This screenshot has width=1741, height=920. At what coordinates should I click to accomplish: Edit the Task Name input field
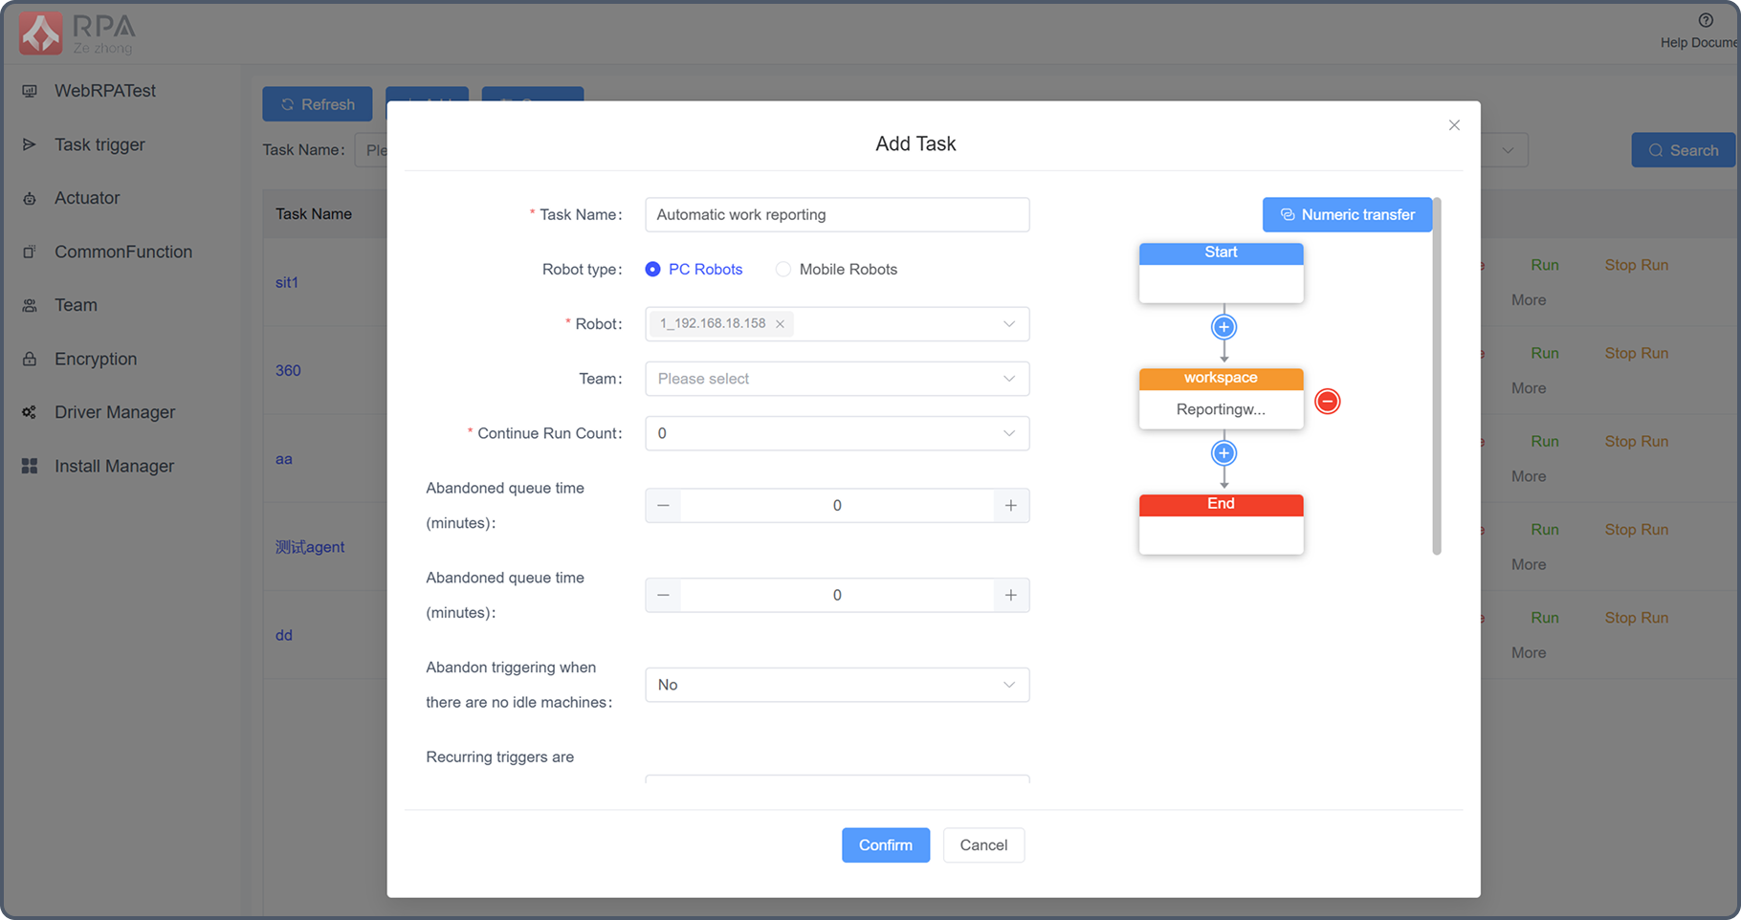[x=837, y=215]
